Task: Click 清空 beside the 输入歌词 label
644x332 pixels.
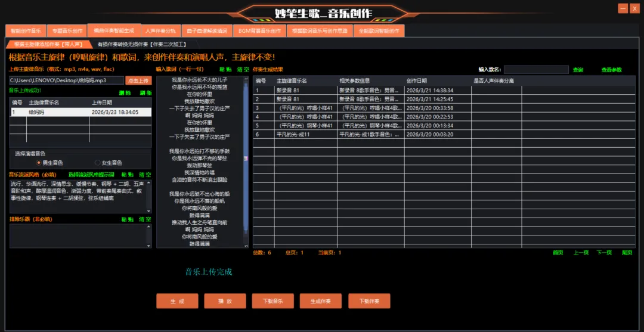Action: [x=243, y=70]
